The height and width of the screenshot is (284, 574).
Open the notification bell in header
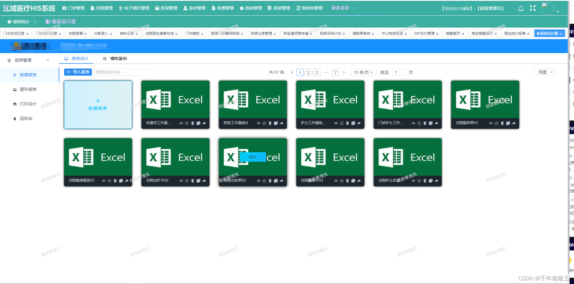pos(521,8)
